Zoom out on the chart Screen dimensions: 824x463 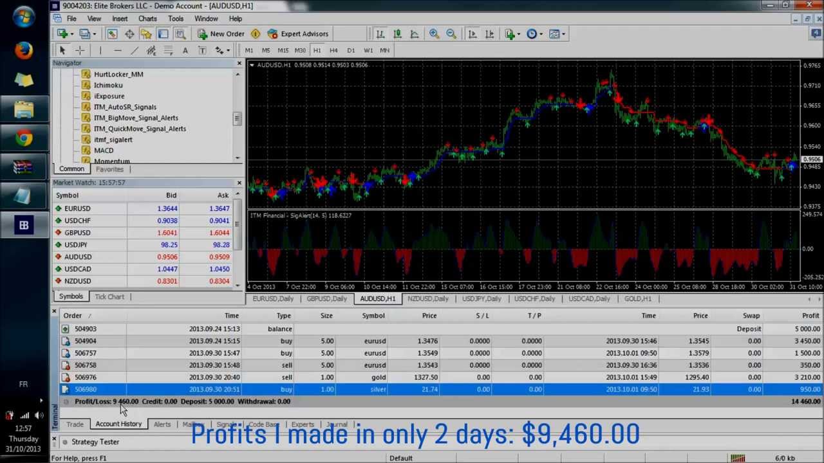click(x=451, y=33)
